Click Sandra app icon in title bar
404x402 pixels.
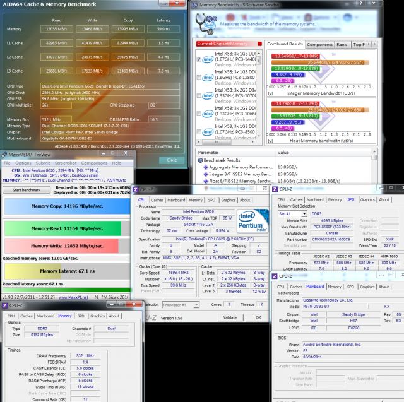195,4
